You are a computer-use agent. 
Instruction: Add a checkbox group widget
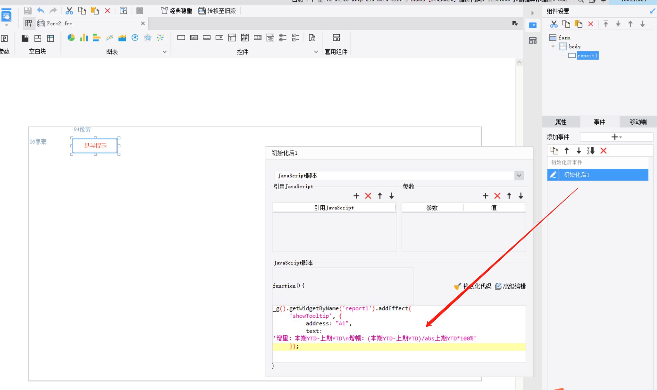(x=296, y=38)
